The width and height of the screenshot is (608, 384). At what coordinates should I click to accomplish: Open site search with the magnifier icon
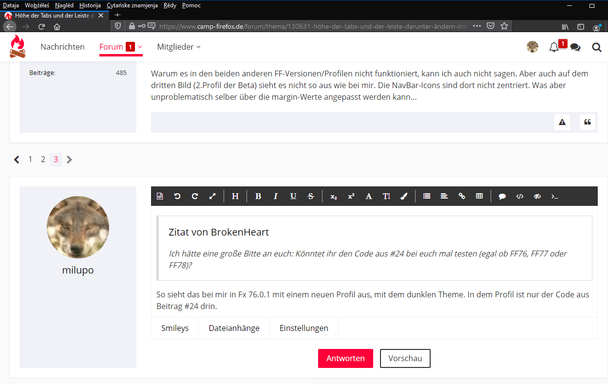pyautogui.click(x=597, y=47)
